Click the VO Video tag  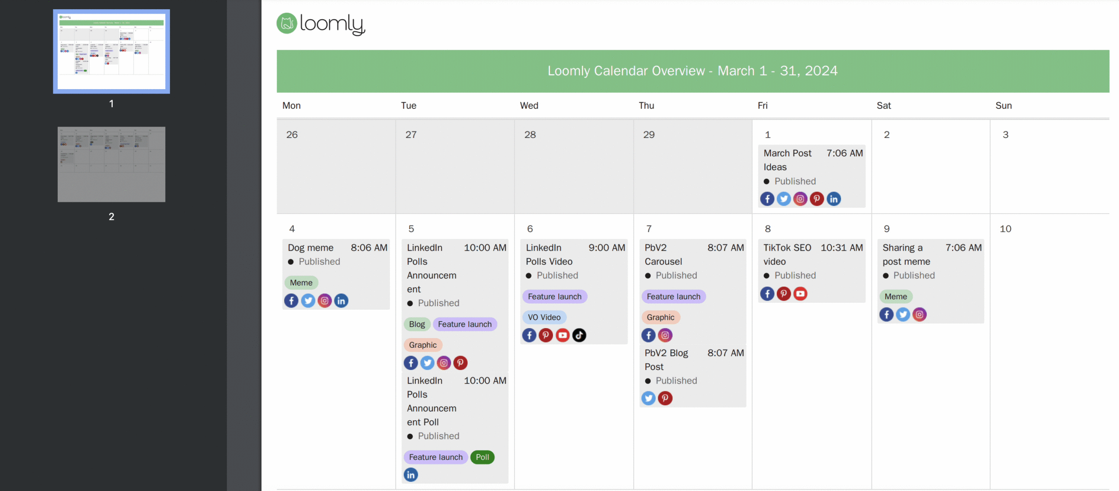pos(544,317)
